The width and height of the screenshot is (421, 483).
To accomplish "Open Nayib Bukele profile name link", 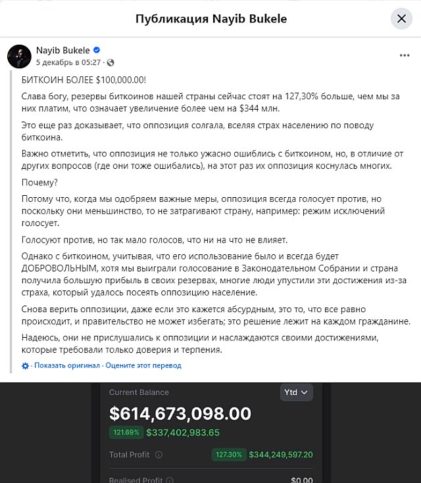I will (x=63, y=50).
